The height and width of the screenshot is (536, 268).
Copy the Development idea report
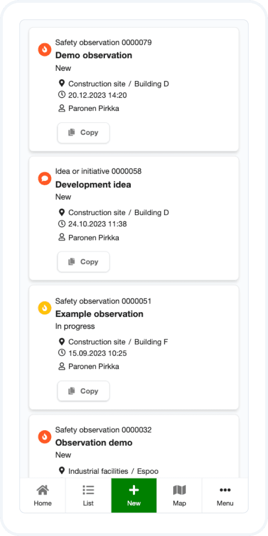point(83,262)
